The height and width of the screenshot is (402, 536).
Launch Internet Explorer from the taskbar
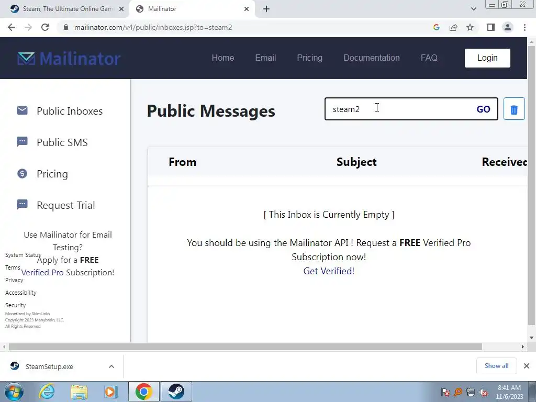click(x=47, y=392)
